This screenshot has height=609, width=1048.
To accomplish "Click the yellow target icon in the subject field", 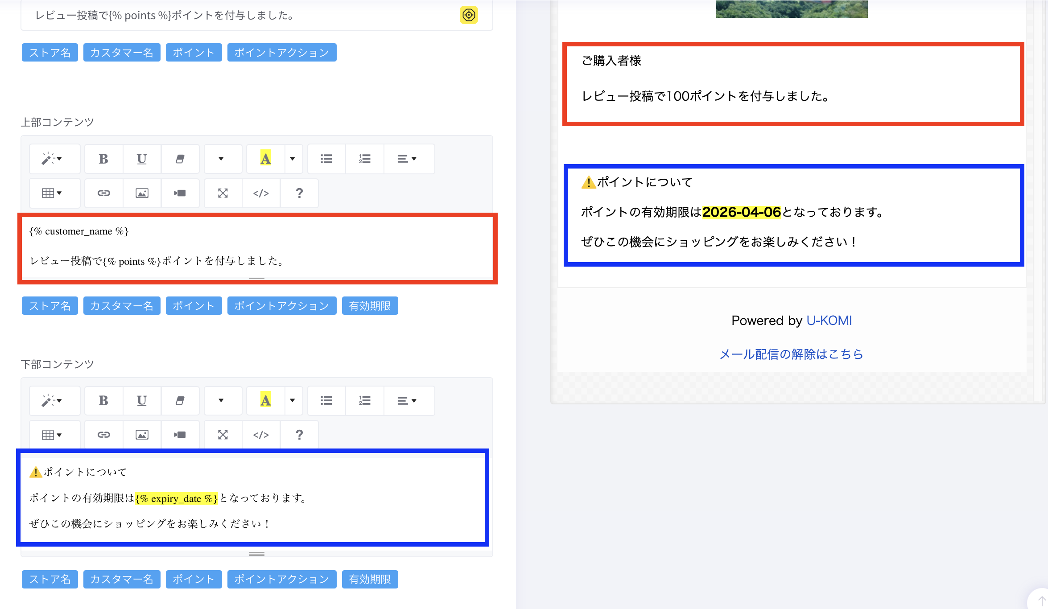I will coord(469,15).
